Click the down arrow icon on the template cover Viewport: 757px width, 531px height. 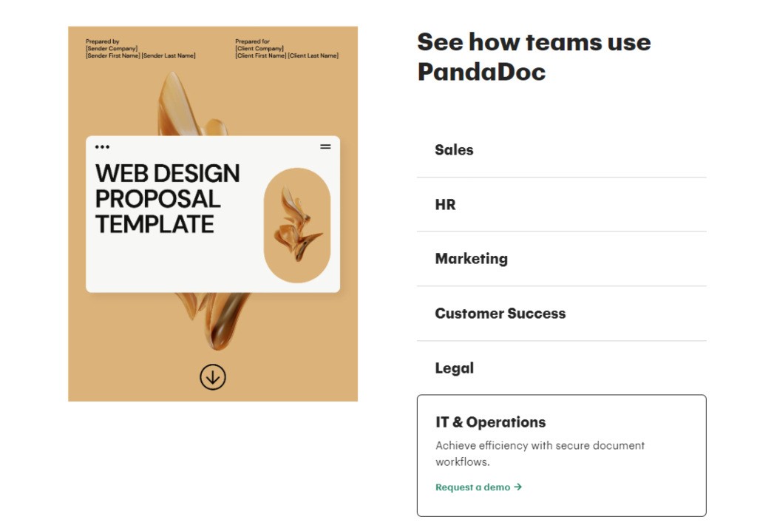point(213,376)
